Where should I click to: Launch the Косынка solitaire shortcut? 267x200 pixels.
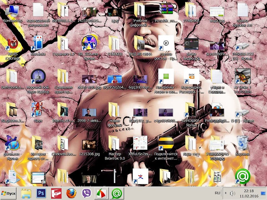coord(38,43)
